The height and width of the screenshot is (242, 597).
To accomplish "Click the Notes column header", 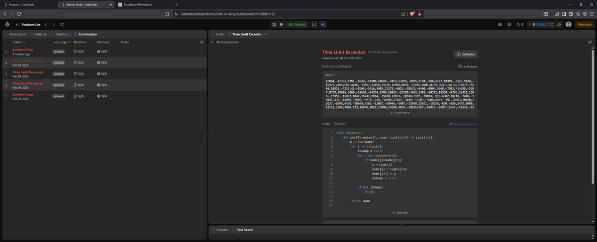I will 125,42.
